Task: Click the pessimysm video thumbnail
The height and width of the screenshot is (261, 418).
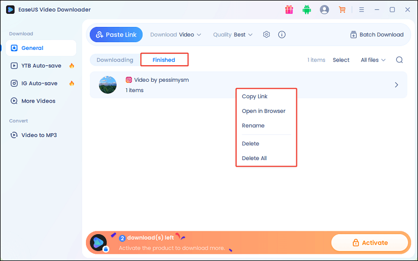Action: tap(108, 85)
